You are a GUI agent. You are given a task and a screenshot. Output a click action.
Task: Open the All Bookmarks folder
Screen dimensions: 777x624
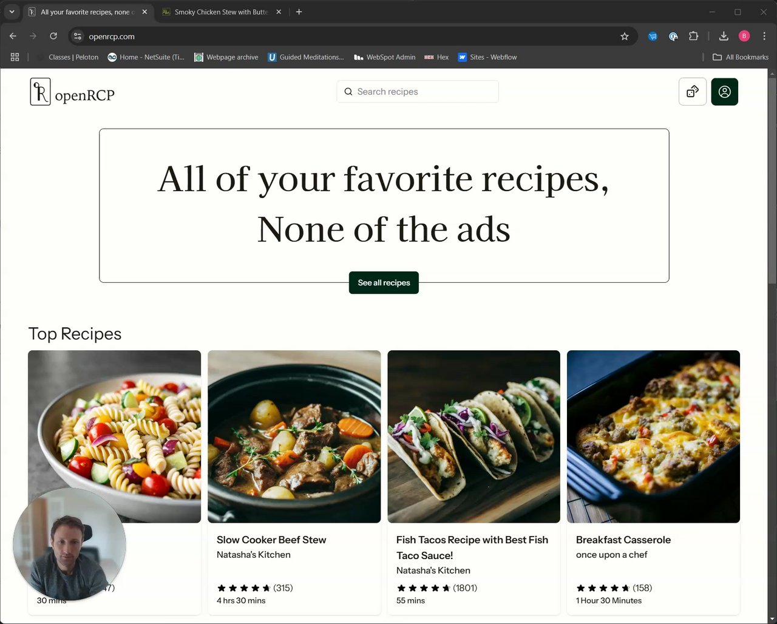(x=741, y=57)
